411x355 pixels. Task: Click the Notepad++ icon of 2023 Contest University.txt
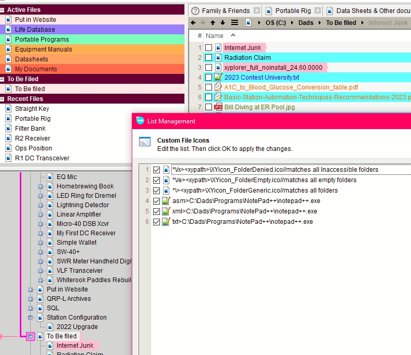[218, 77]
